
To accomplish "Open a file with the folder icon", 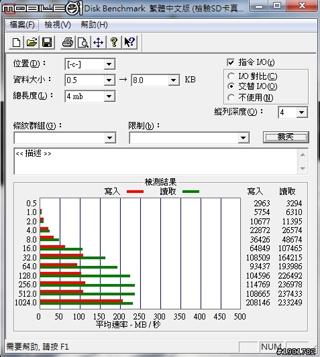I will 32,42.
